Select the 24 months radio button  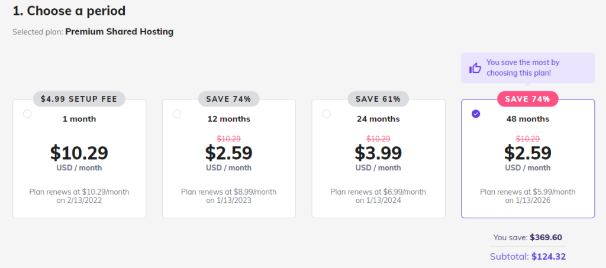[x=326, y=114]
